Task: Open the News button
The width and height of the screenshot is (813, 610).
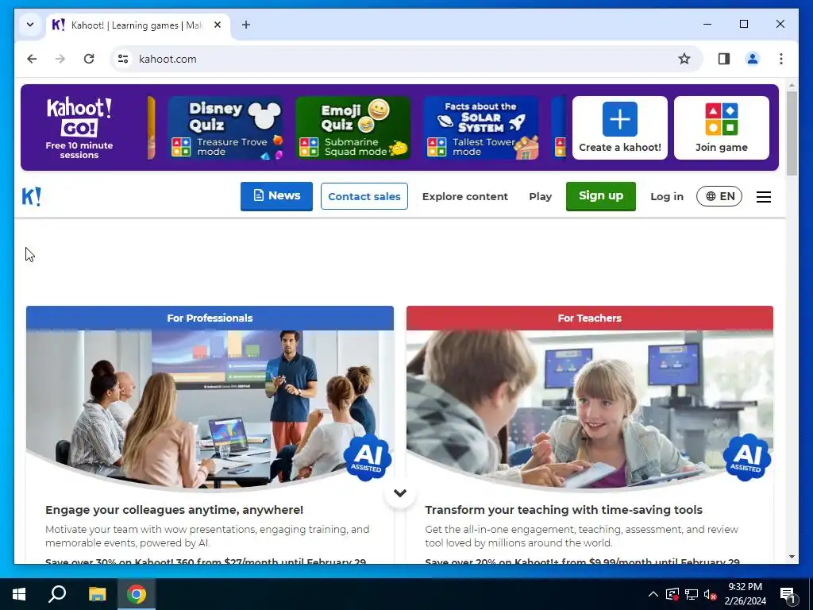Action: point(276,196)
